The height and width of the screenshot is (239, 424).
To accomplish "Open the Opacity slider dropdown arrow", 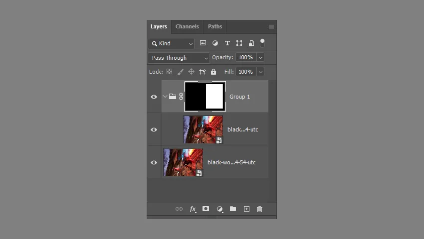I will point(260,58).
